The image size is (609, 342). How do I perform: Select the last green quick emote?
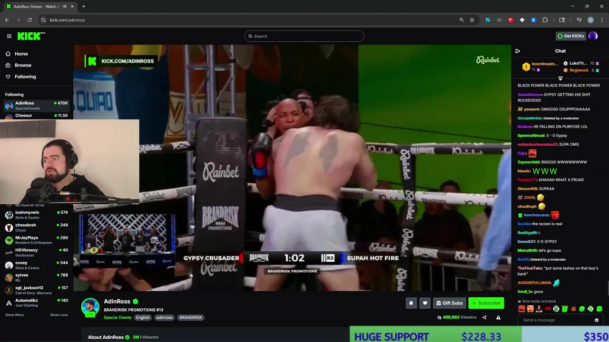(x=599, y=309)
